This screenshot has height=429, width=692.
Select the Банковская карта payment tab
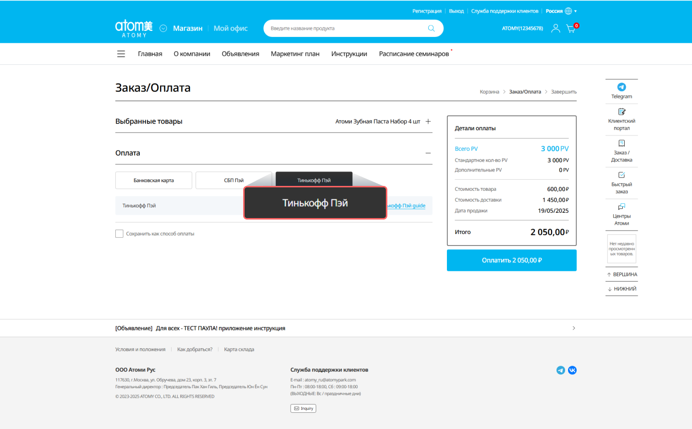(x=154, y=180)
